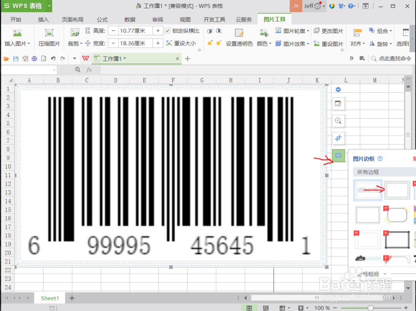Click the print icon in quick toolbar

tap(34, 59)
